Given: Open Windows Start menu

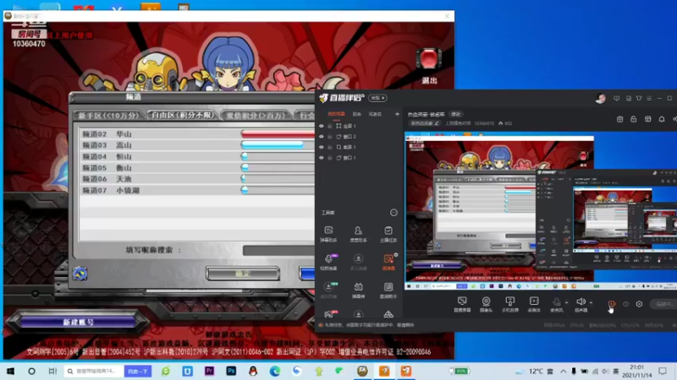Looking at the screenshot, I should coord(10,371).
